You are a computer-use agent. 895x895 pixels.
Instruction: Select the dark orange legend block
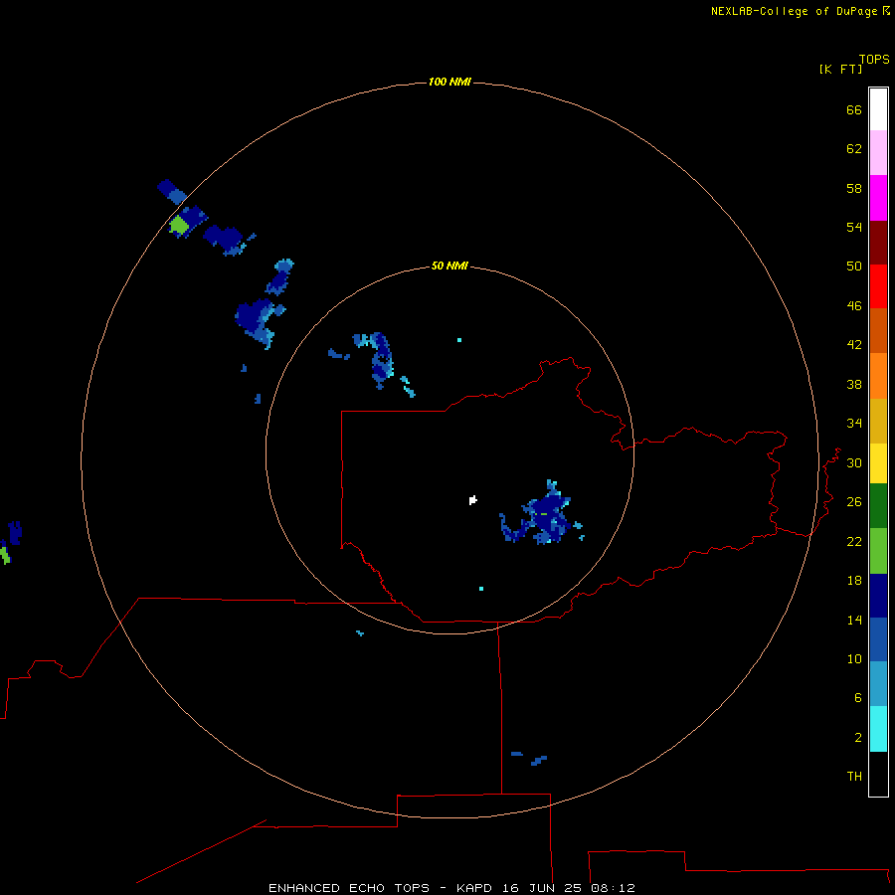[878, 330]
